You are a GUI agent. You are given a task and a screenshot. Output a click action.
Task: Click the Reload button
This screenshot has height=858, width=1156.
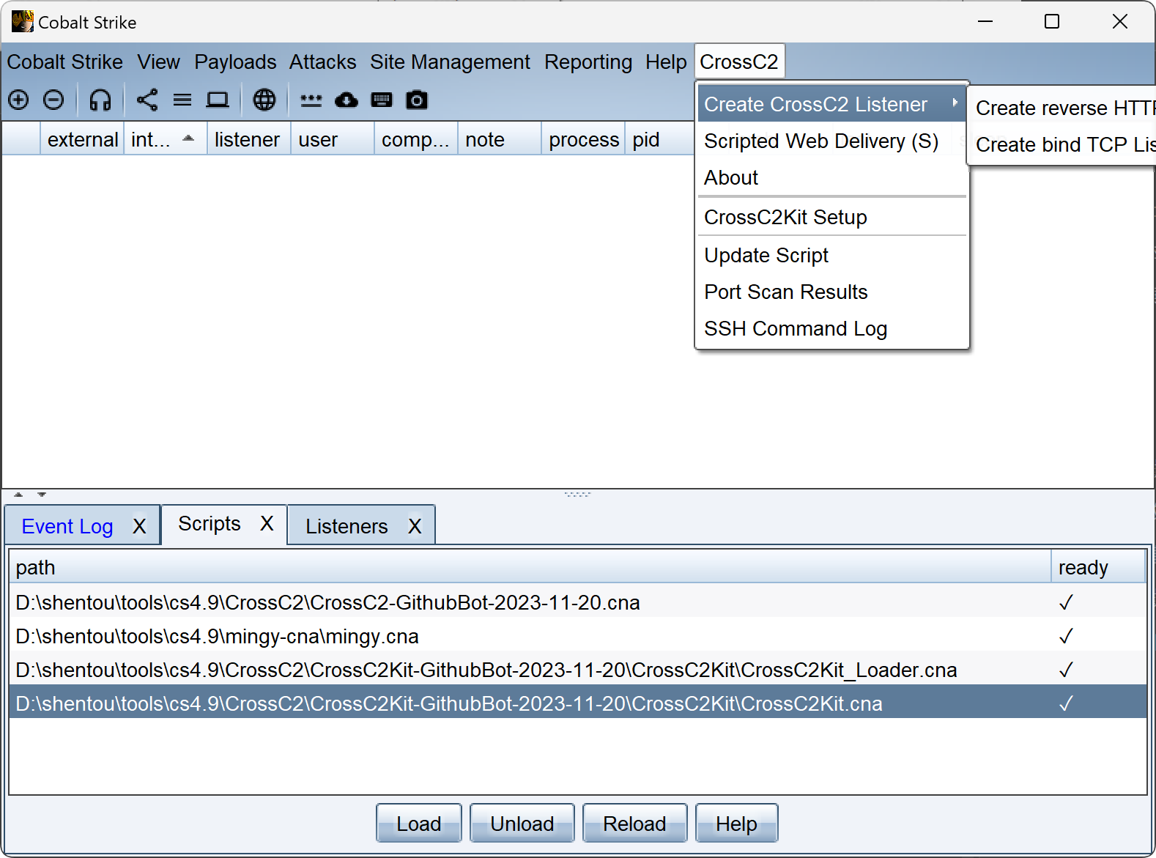click(634, 824)
